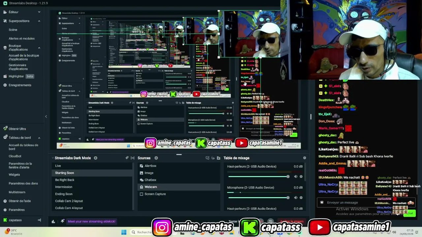
Task: Add a new source with plus icon
Action: pyautogui.click(x=156, y=158)
